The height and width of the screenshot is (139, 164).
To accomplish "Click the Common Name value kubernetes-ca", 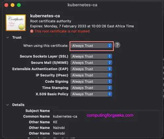I will tap(65, 116).
